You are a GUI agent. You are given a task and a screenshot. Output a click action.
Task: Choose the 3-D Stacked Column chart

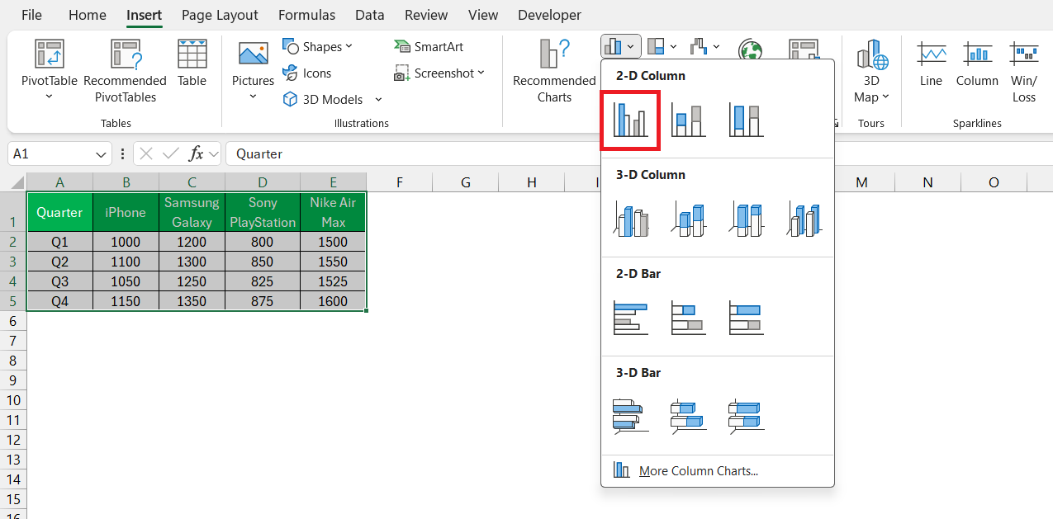(x=688, y=219)
